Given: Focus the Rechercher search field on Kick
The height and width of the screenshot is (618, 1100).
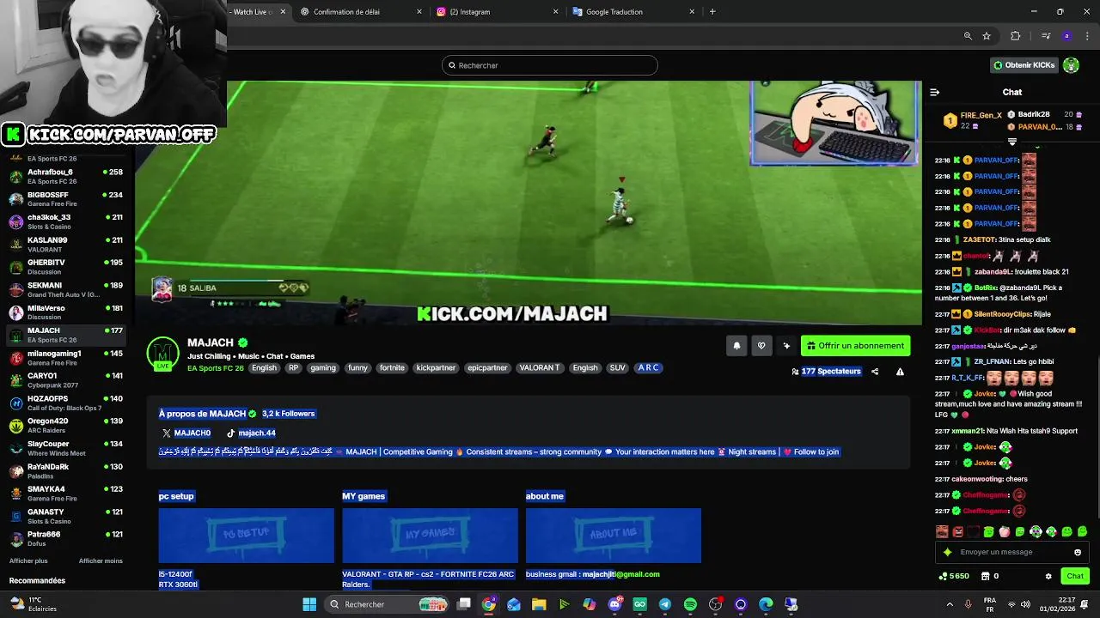Looking at the screenshot, I should (x=550, y=65).
